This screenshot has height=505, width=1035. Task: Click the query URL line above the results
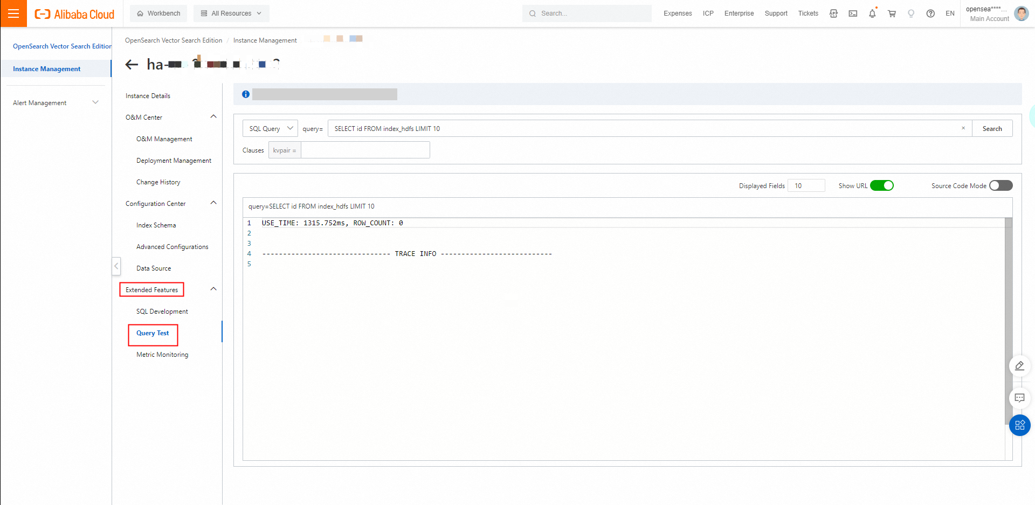[312, 206]
